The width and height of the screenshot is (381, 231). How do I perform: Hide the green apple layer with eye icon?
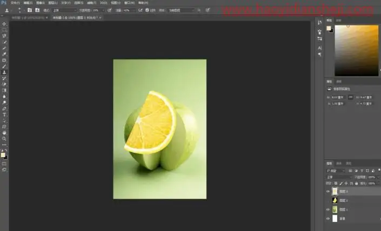(328, 209)
